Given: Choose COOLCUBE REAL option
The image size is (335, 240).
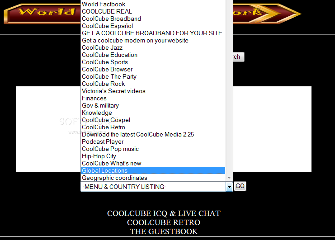Looking at the screenshot, I should pos(153,12).
